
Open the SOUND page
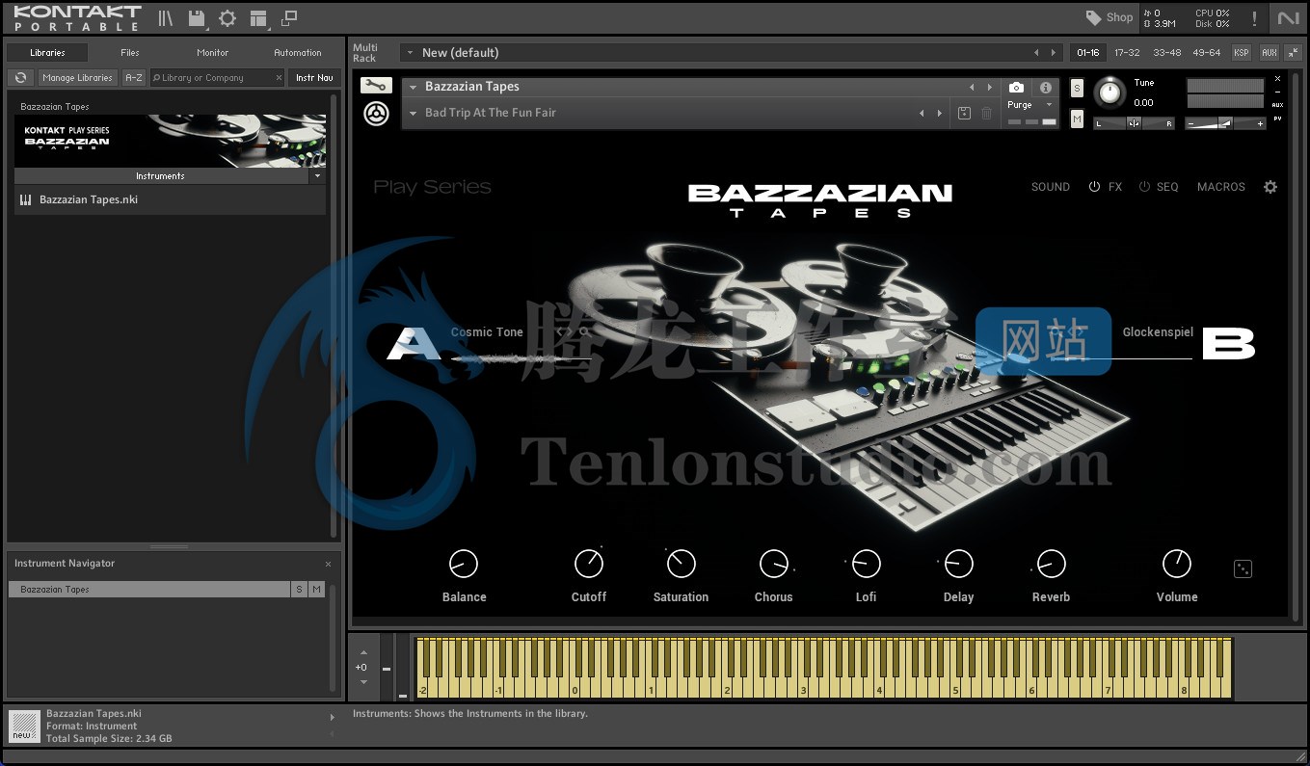[1051, 187]
